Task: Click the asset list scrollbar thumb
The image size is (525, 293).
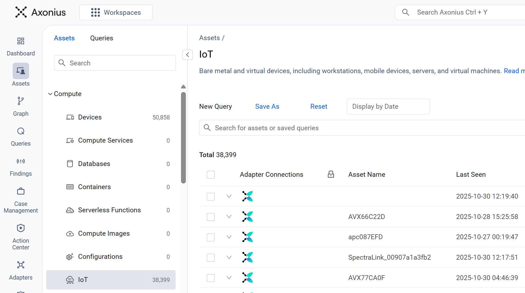Action: click(183, 137)
